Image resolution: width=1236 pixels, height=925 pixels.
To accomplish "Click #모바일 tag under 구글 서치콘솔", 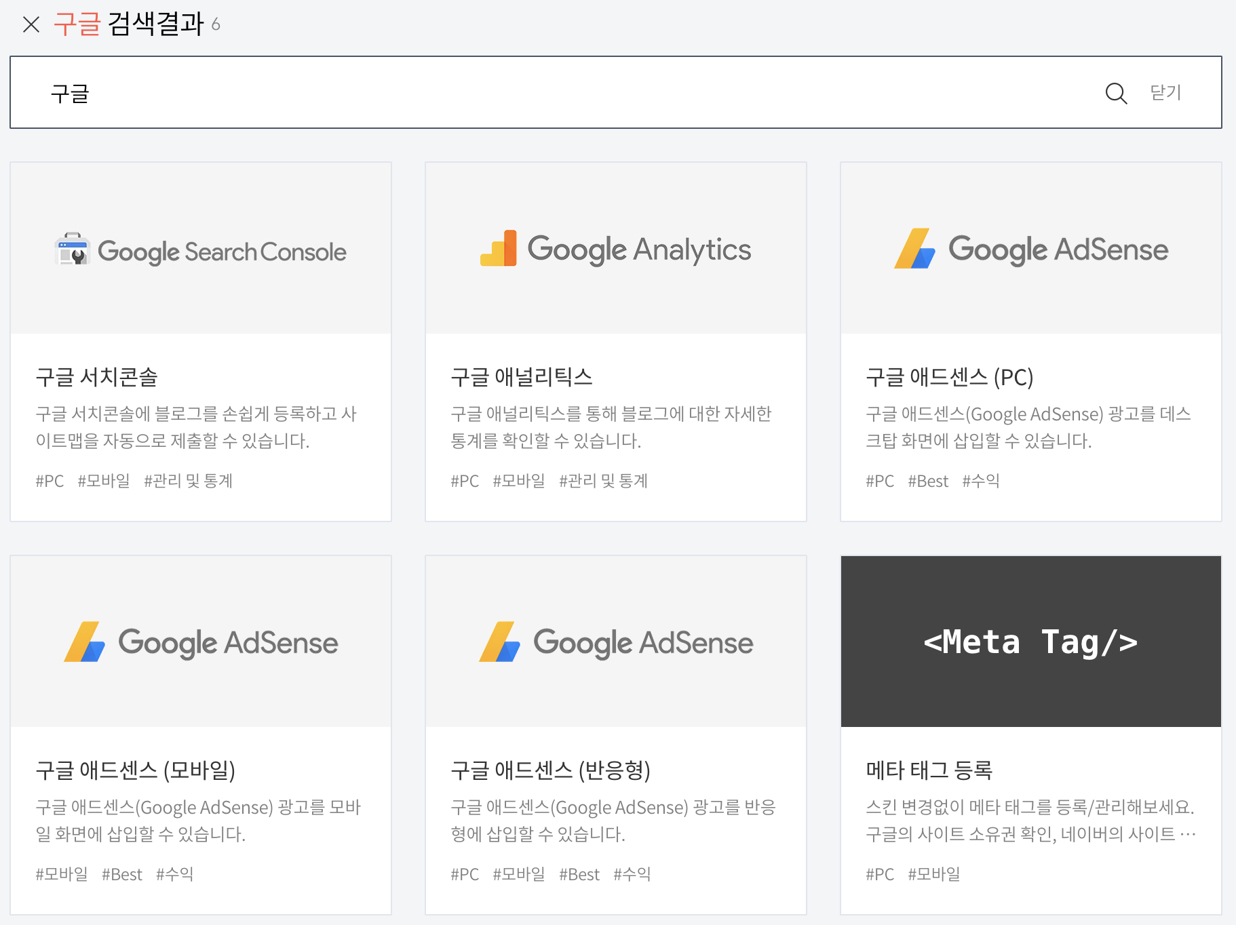I will [104, 481].
